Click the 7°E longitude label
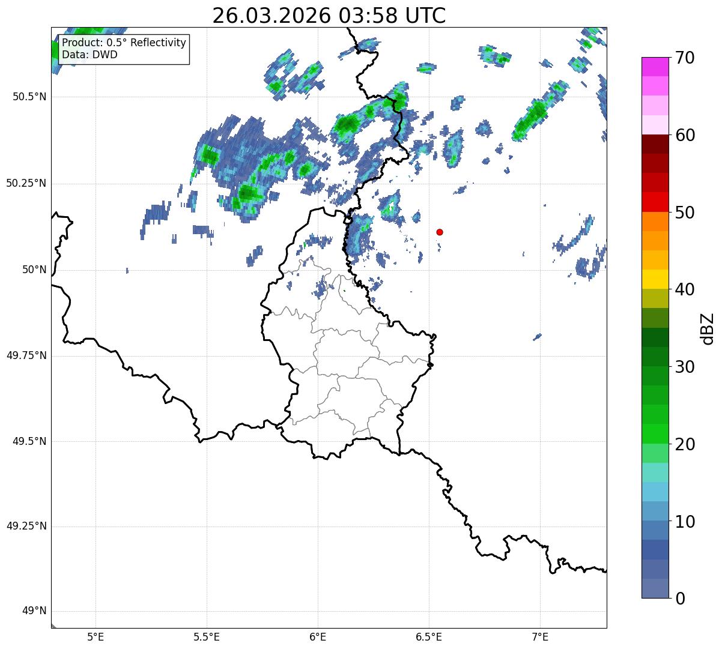The width and height of the screenshot is (722, 649). (540, 636)
